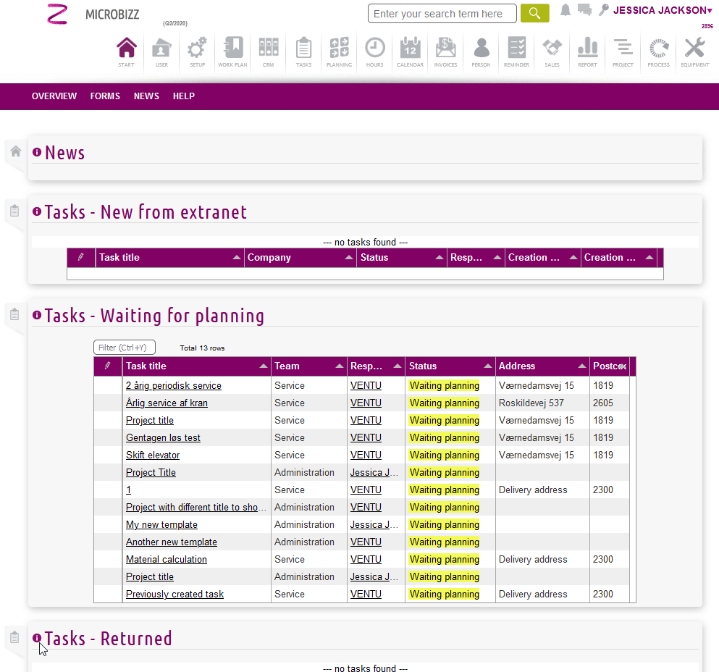719x672 pixels.
Task: Click the green search magnifier button
Action: coord(534,14)
